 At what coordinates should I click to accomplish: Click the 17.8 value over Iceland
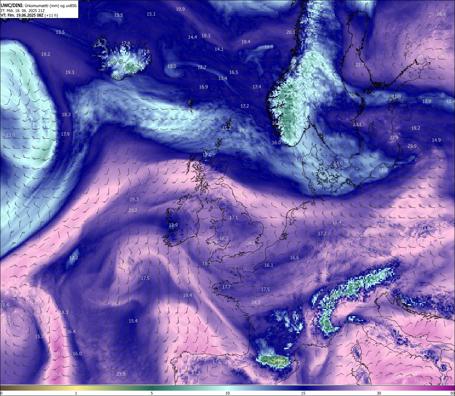(x=145, y=51)
